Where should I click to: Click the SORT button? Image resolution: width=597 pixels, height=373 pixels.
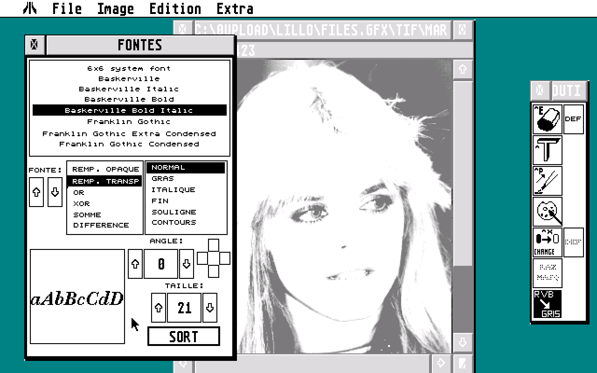click(x=183, y=336)
